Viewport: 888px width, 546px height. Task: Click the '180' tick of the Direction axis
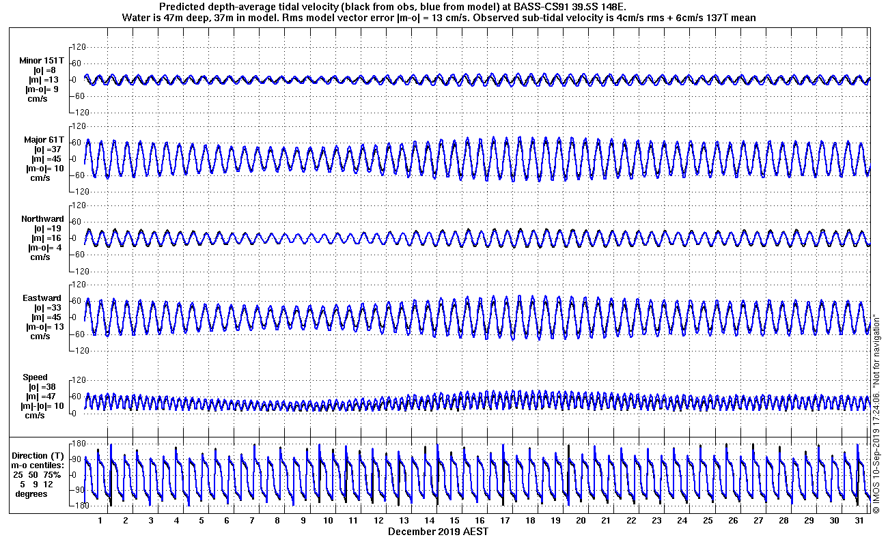pos(78,444)
